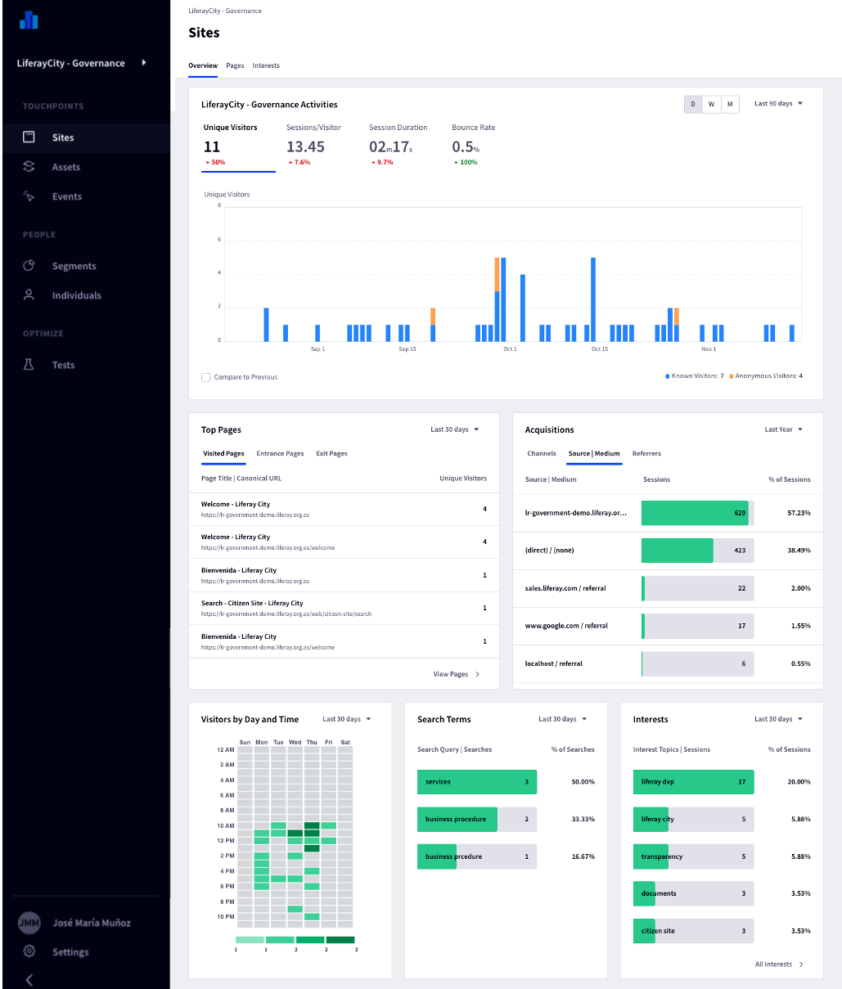The width and height of the screenshot is (842, 989).
Task: Open Visitors by Day and Time range dropdown
Action: coord(346,719)
